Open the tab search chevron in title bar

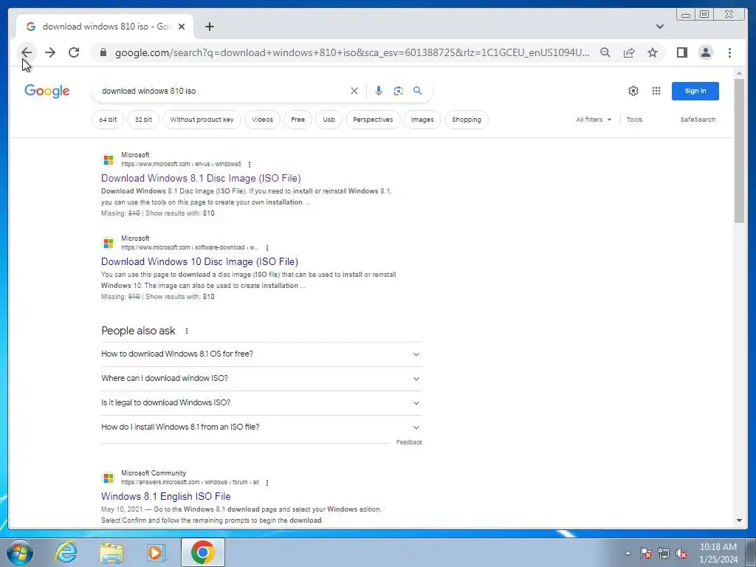point(660,27)
